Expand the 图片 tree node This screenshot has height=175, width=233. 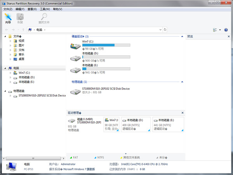[x=10, y=45]
